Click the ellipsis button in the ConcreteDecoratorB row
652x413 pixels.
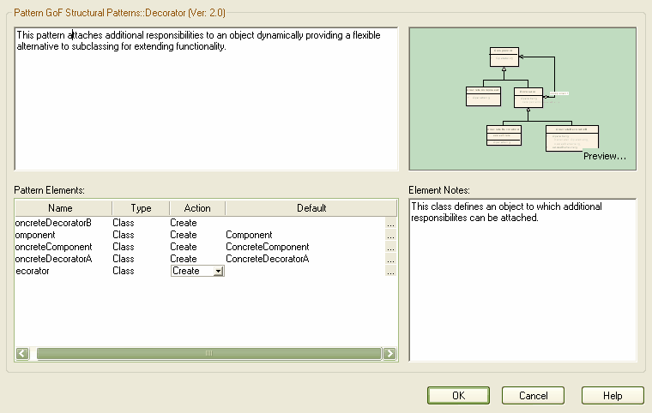pos(390,223)
